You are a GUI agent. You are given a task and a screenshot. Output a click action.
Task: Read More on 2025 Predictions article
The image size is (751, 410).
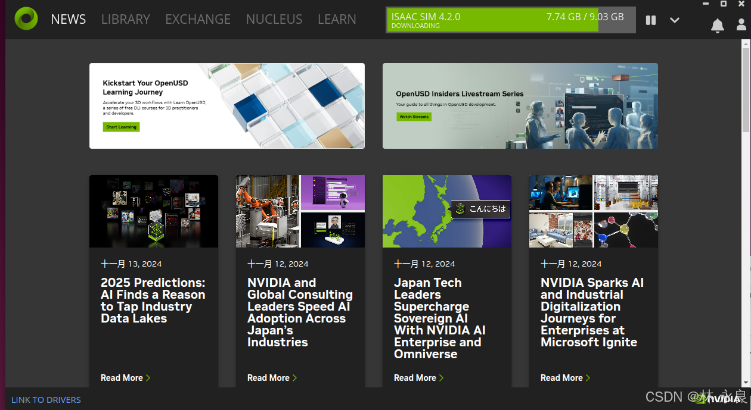pyautogui.click(x=125, y=378)
